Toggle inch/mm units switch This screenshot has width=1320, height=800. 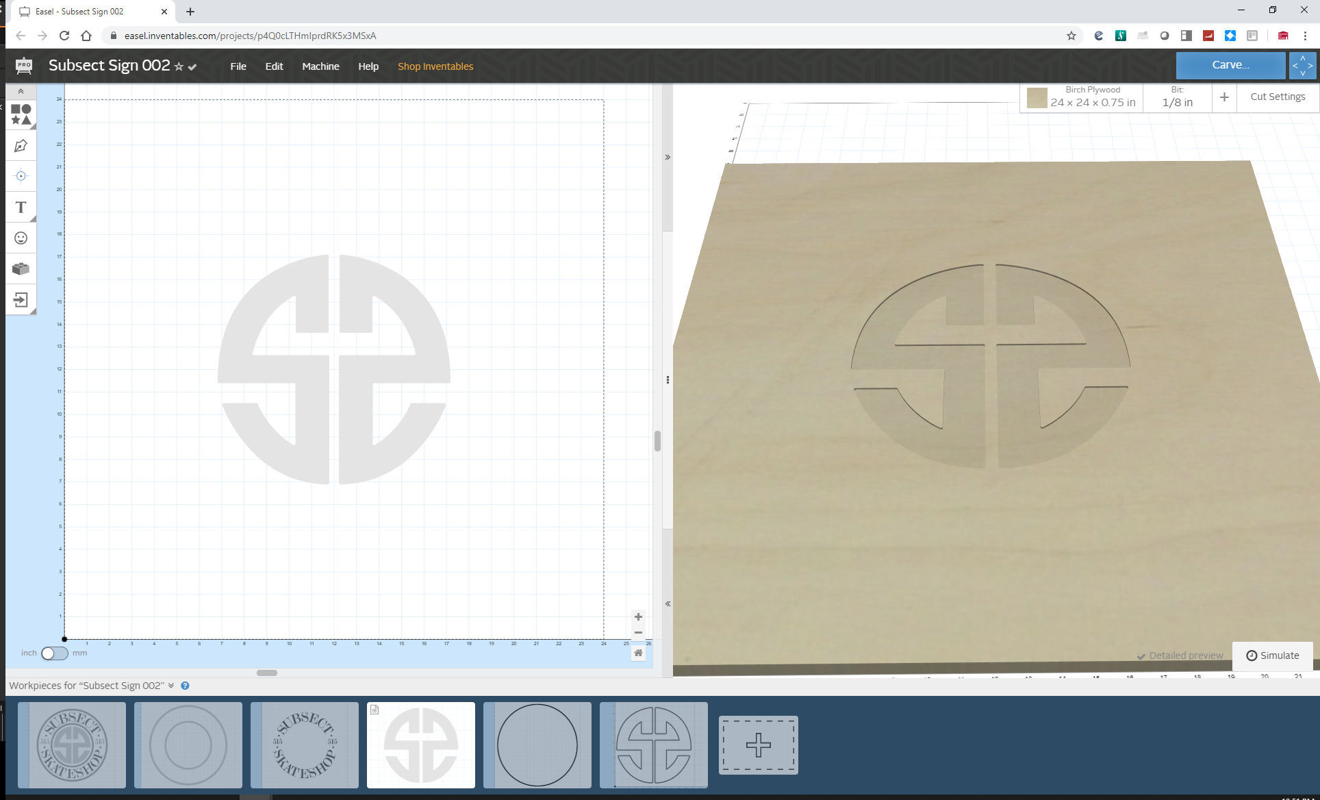coord(54,653)
